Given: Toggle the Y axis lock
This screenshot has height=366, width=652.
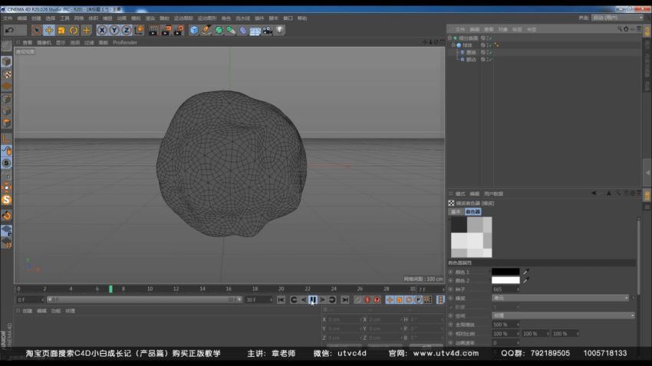Looking at the screenshot, I should pos(114,31).
